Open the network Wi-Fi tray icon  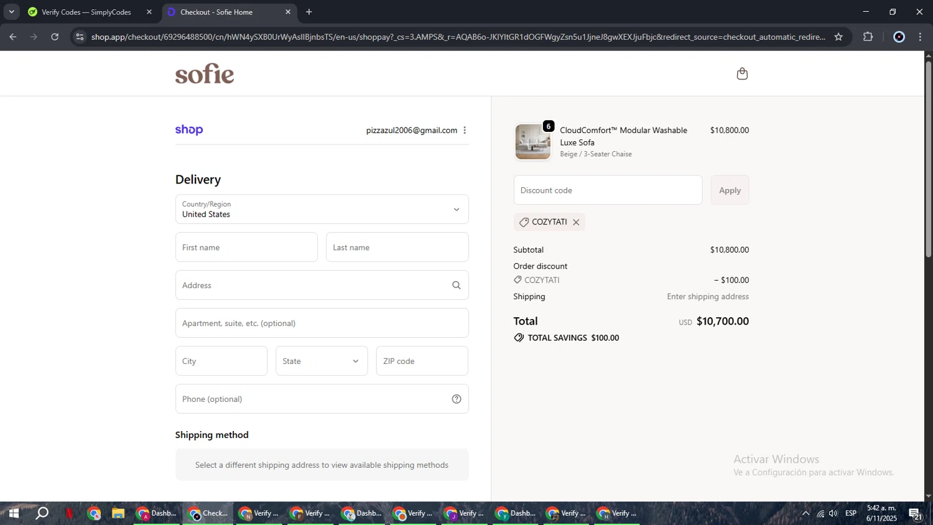pyautogui.click(x=820, y=513)
